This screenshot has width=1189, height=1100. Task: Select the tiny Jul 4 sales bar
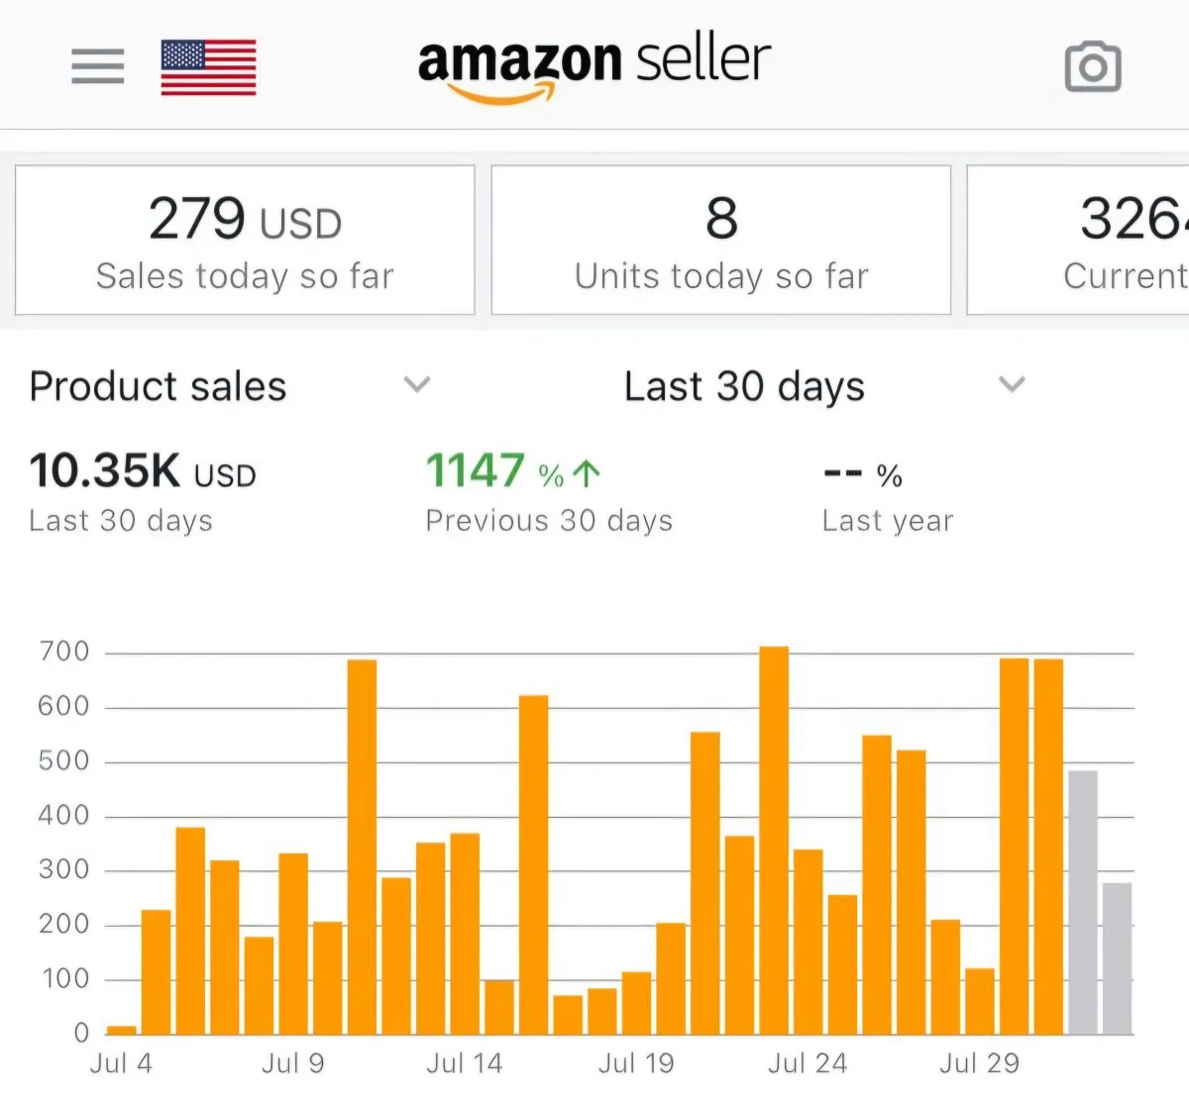[122, 1030]
